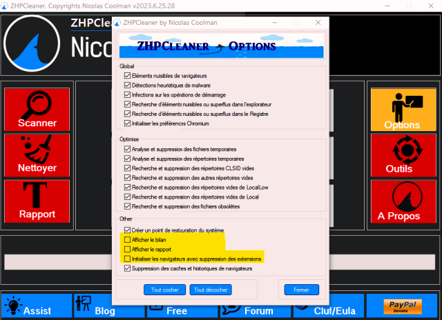Minimize the main ZHPCleaner window
Screen dimensions: 442x320
tap(387, 6)
